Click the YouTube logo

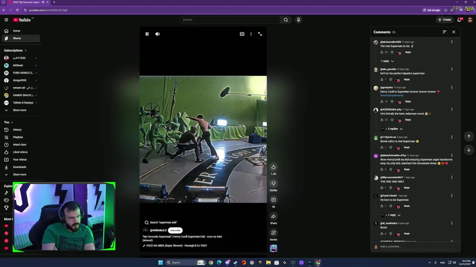tap(22, 20)
